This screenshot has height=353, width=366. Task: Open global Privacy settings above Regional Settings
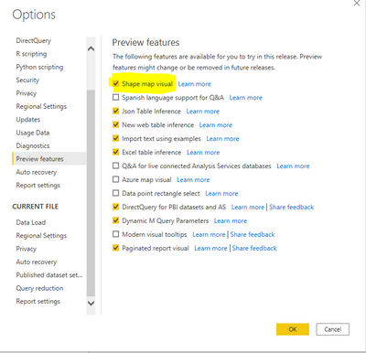pos(27,93)
